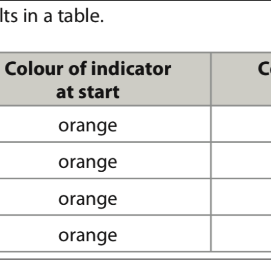The width and height of the screenshot is (271, 260).
Task: Click 'orange' in the last data row
Action: [x=88, y=237]
